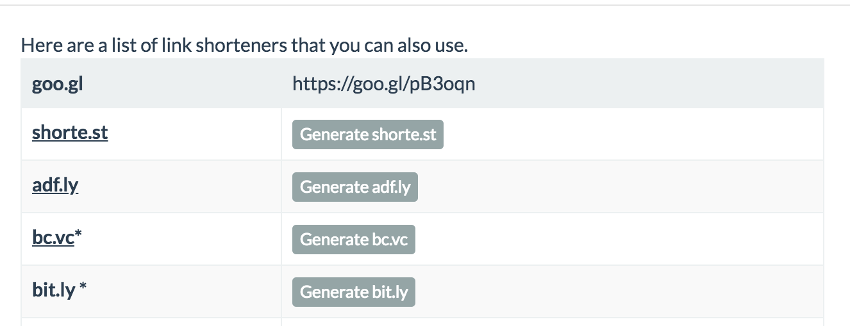Open the bc.vc link
850x326 pixels.
(x=53, y=238)
